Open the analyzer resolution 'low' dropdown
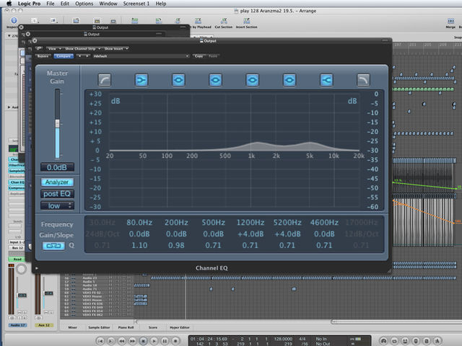This screenshot has height=346, width=462. [x=57, y=205]
